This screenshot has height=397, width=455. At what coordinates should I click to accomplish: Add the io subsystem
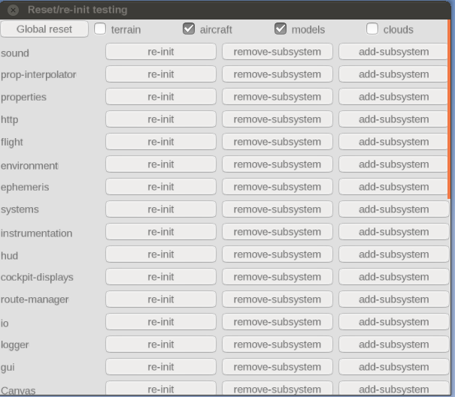click(393, 322)
